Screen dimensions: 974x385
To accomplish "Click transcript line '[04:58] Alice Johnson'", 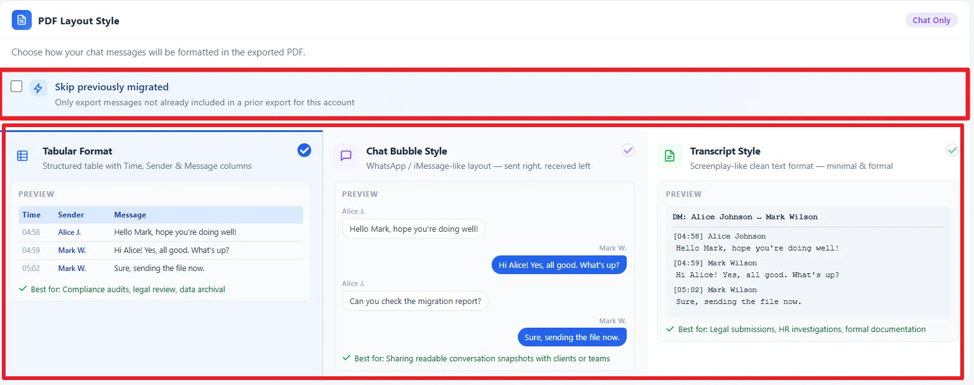I will pyautogui.click(x=719, y=236).
